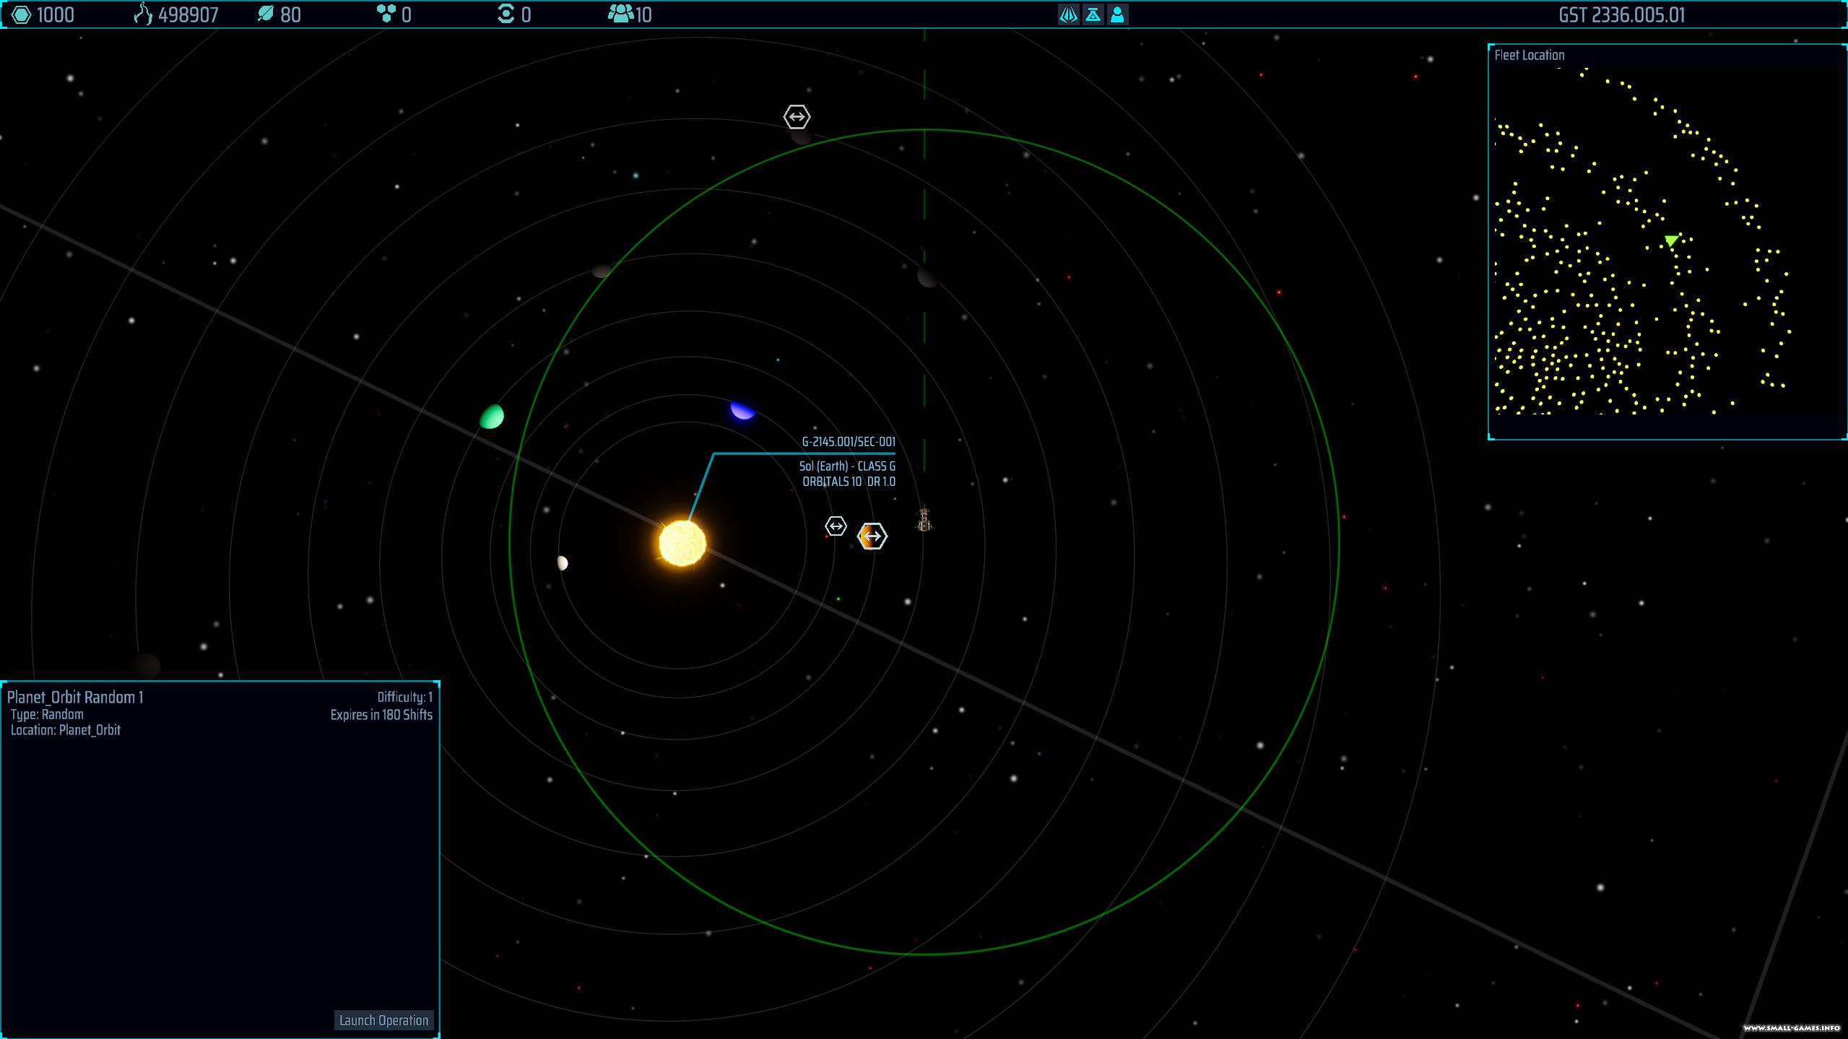The image size is (1848, 1039).
Task: Click the "Sol (Earth) - CLASS G" label
Action: pyautogui.click(x=847, y=466)
